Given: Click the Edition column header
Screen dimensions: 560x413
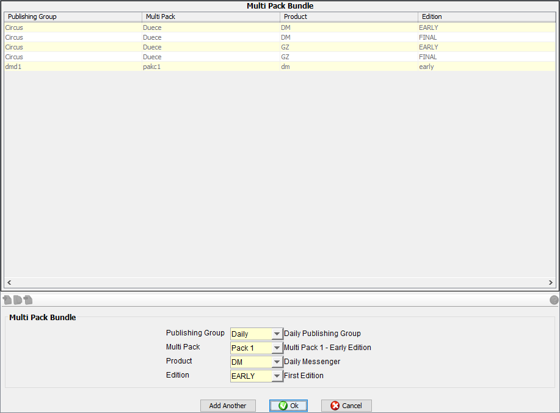Looking at the screenshot, I should pyautogui.click(x=486, y=16).
